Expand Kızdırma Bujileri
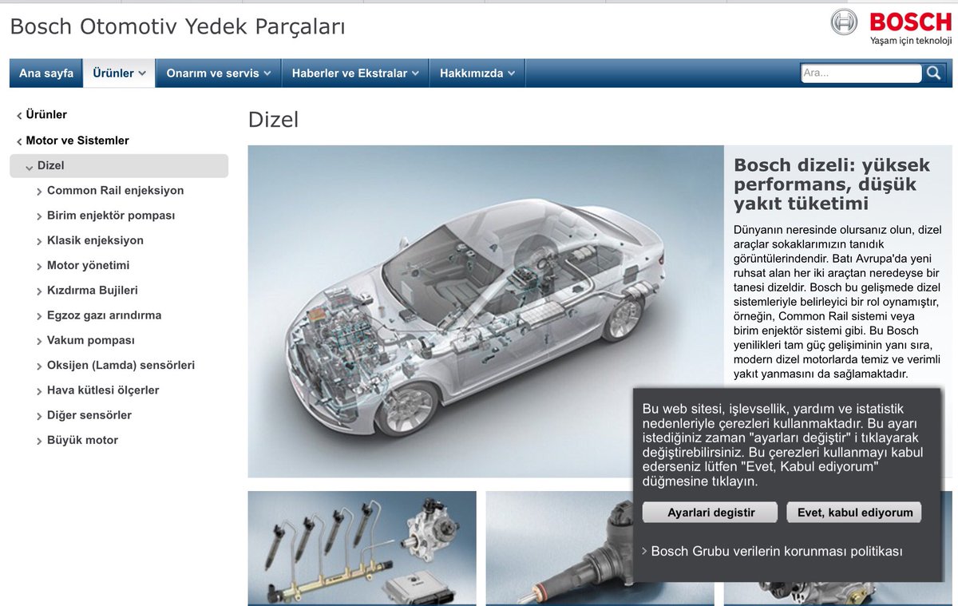 coord(93,291)
